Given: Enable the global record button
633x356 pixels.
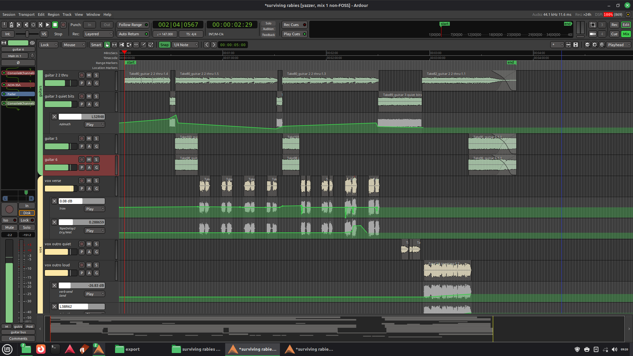Looking at the screenshot, I should [63, 25].
